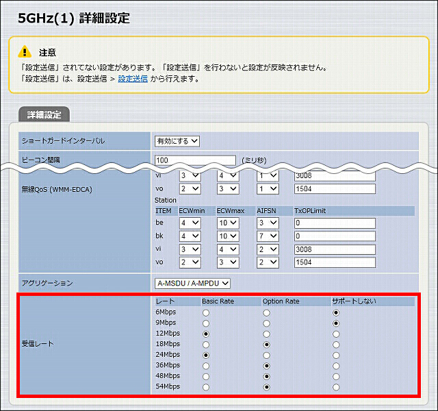Set 6Mbps to Basic Rate

tap(206, 313)
